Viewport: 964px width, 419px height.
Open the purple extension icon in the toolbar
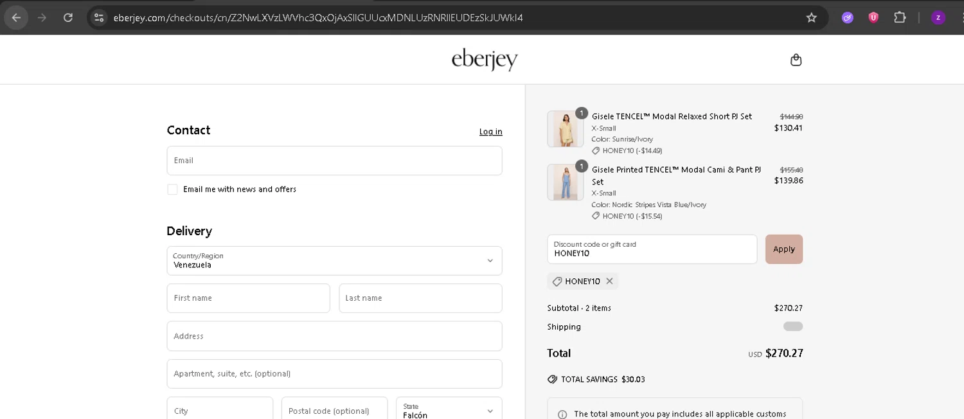(x=848, y=17)
